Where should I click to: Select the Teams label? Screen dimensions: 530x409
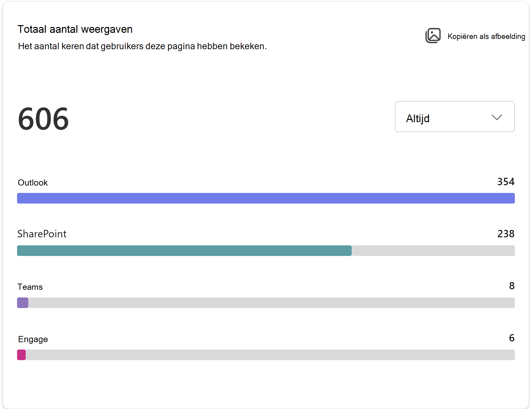[x=30, y=287]
